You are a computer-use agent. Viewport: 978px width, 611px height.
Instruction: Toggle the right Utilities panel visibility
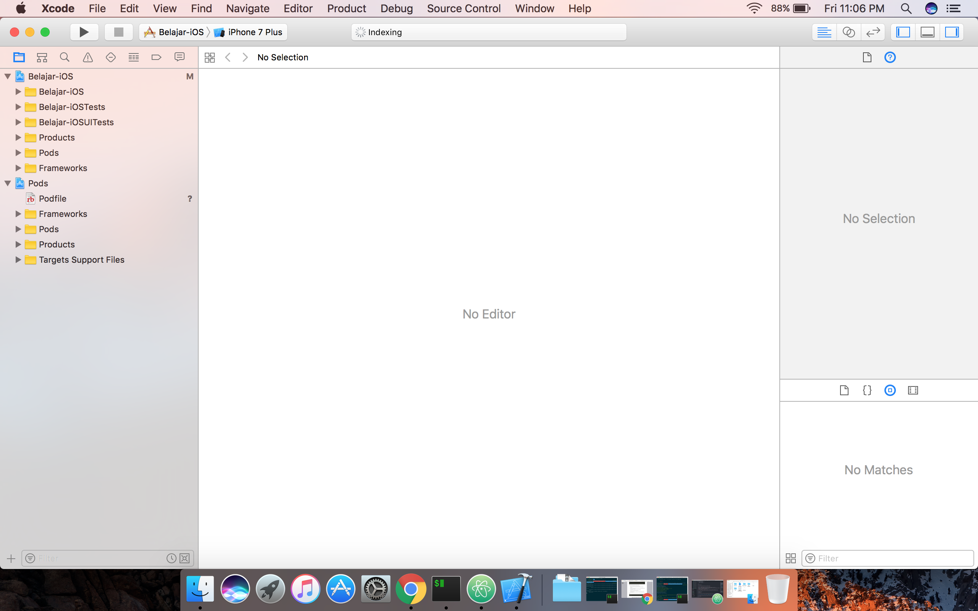[952, 32]
